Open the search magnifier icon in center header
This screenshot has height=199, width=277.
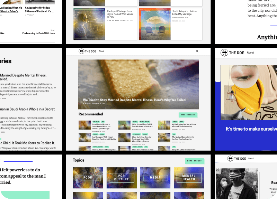[x=197, y=51]
